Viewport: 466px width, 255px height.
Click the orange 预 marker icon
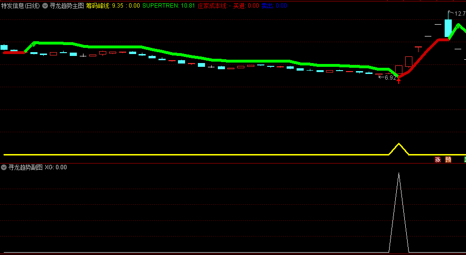click(x=448, y=160)
